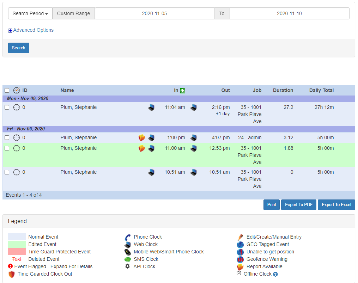
Task: Export results with Export To PDF
Action: pyautogui.click(x=298, y=205)
